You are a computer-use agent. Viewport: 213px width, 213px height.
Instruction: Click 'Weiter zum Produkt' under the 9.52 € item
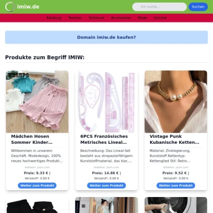(176, 185)
